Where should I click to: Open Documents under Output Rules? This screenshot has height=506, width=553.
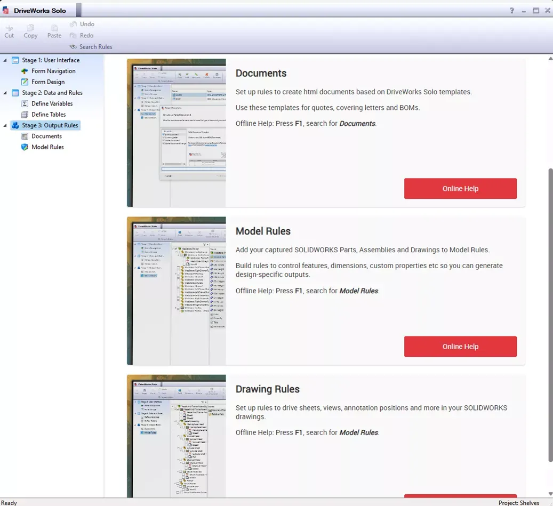click(46, 136)
